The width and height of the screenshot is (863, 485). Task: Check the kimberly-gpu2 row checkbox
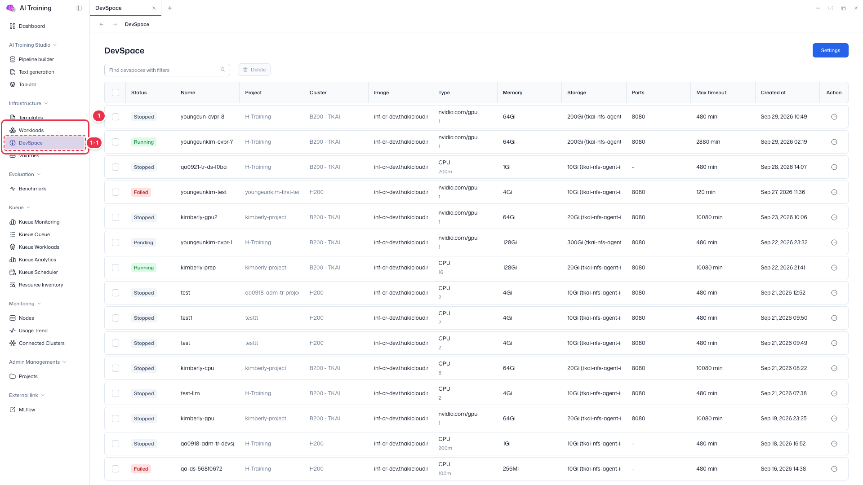(x=116, y=217)
